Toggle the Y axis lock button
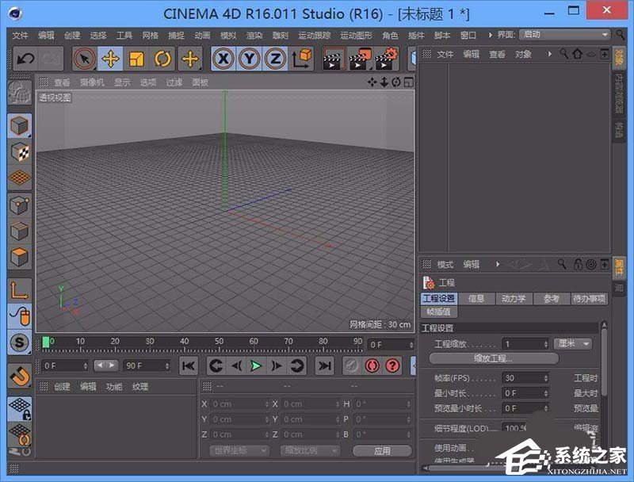Image resolution: width=634 pixels, height=482 pixels. pos(247,58)
